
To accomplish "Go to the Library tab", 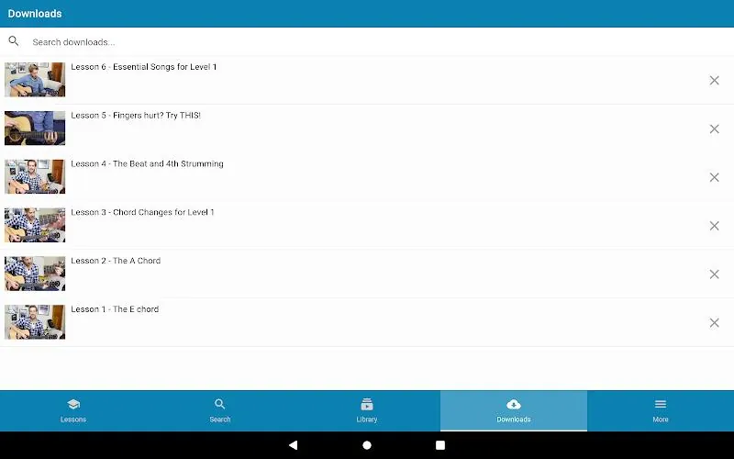I will point(367,410).
